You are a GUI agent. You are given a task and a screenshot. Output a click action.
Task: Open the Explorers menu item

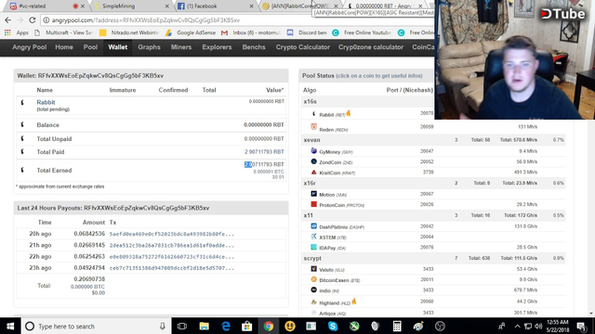pos(217,47)
